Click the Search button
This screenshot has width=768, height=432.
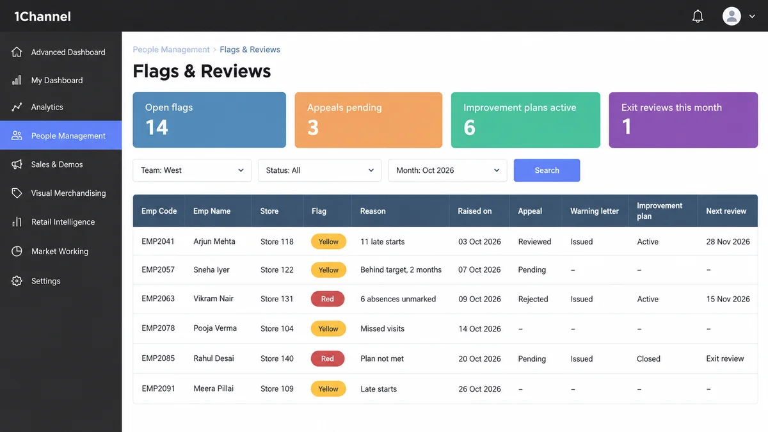pyautogui.click(x=547, y=170)
